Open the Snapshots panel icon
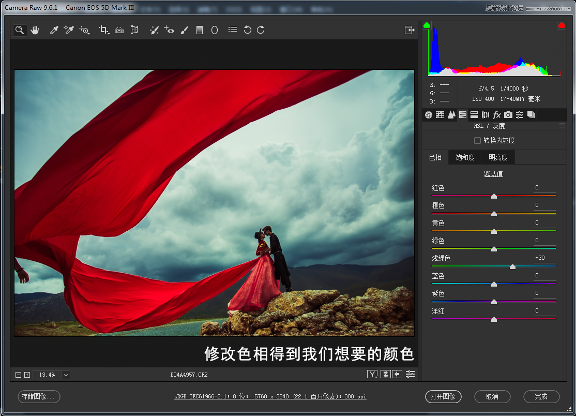 (531, 115)
